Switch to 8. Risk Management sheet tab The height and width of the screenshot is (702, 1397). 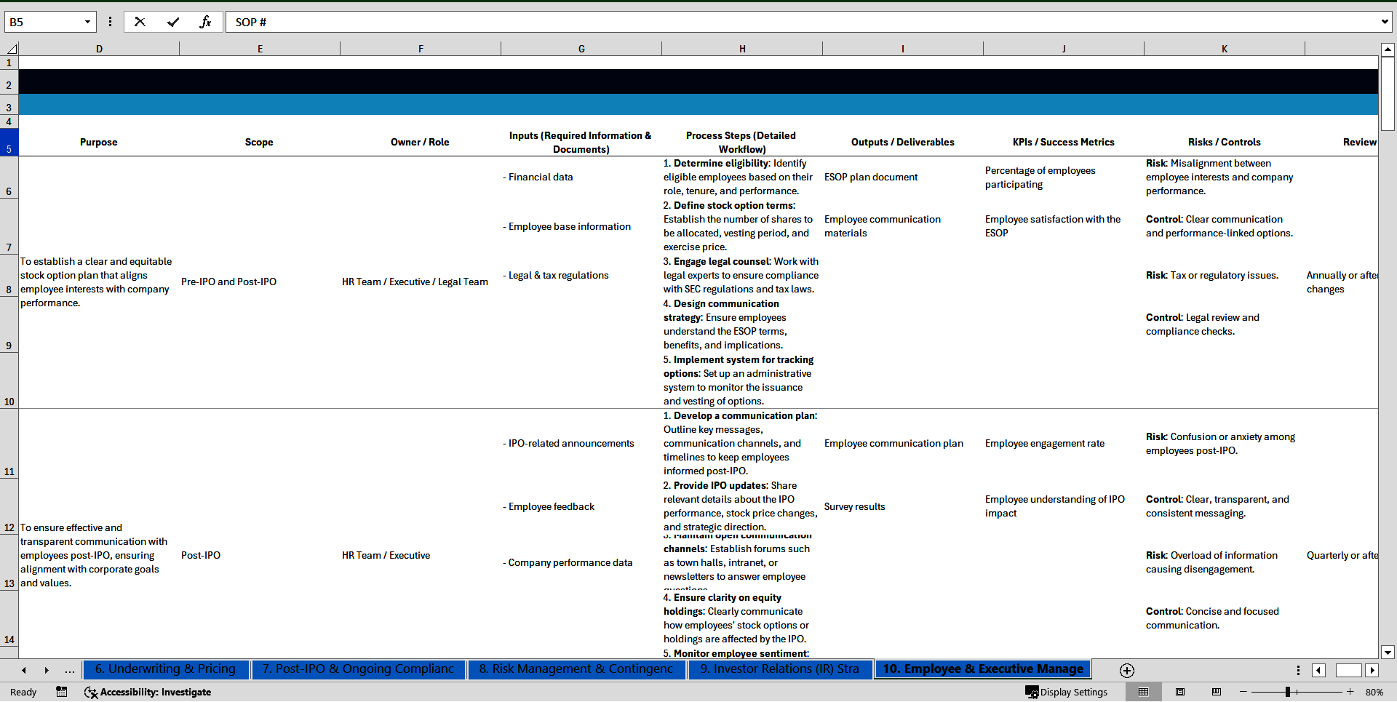576,669
